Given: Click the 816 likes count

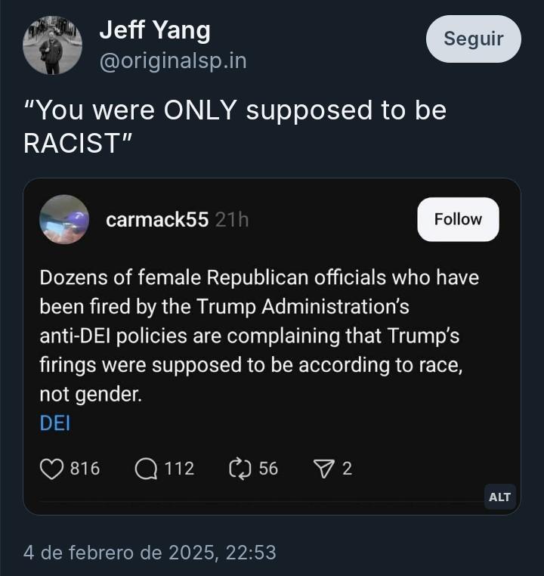Looking at the screenshot, I should (85, 469).
